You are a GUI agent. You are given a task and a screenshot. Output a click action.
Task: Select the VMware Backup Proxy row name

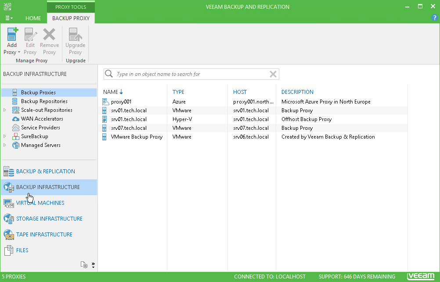(137, 137)
